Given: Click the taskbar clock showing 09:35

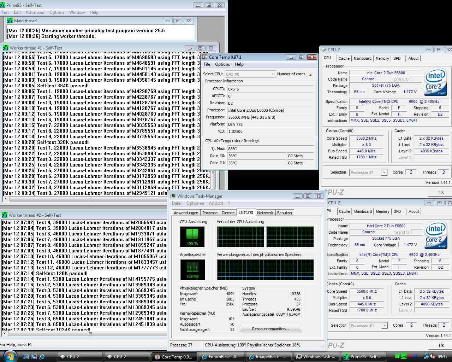Looking at the screenshot, I should click(442, 357).
